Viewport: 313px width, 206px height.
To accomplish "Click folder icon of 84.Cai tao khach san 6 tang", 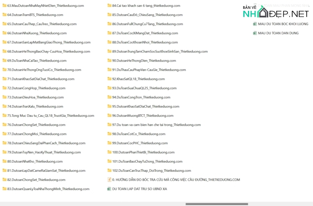I will [109, 6].
